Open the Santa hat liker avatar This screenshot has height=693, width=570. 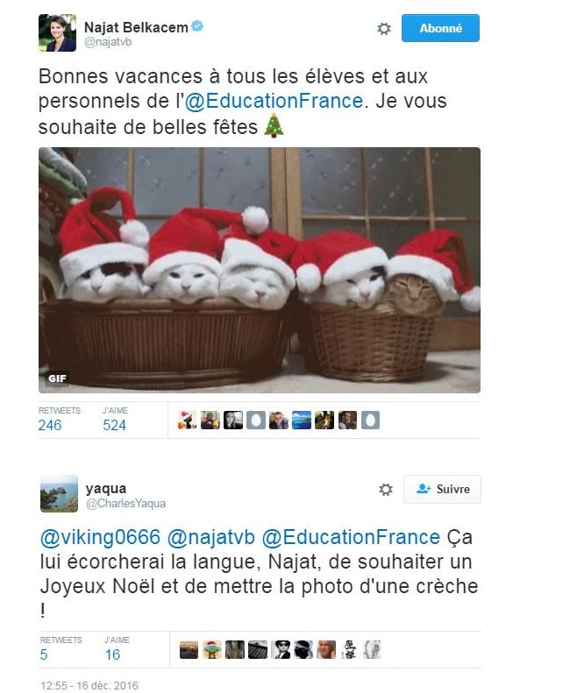[x=187, y=420]
